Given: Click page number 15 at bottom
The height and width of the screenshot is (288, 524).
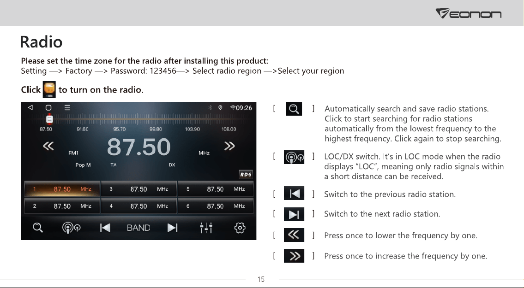Looking at the screenshot, I should [261, 280].
